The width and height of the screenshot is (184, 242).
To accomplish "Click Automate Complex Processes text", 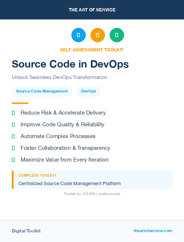I will 58,136.
